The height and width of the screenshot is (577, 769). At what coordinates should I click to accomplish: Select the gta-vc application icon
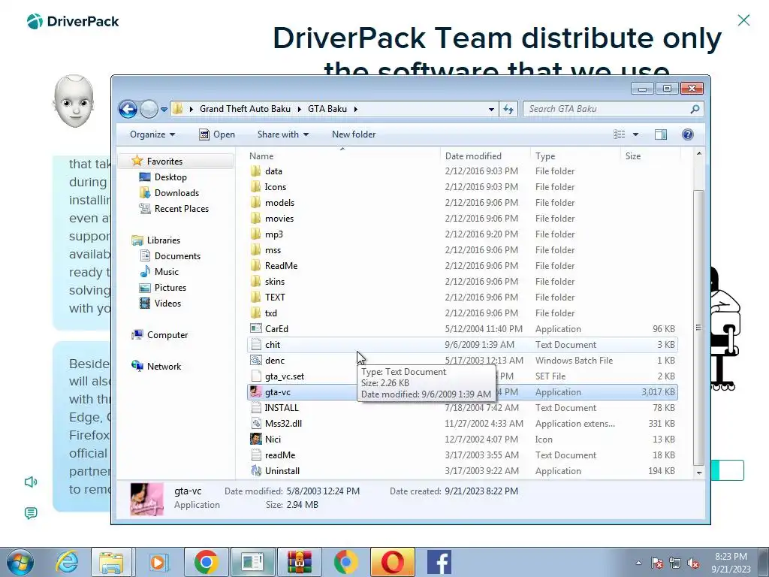coord(255,392)
